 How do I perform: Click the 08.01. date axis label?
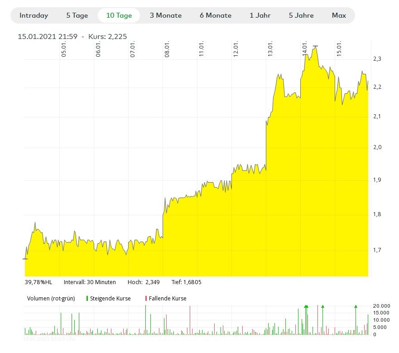(x=167, y=49)
